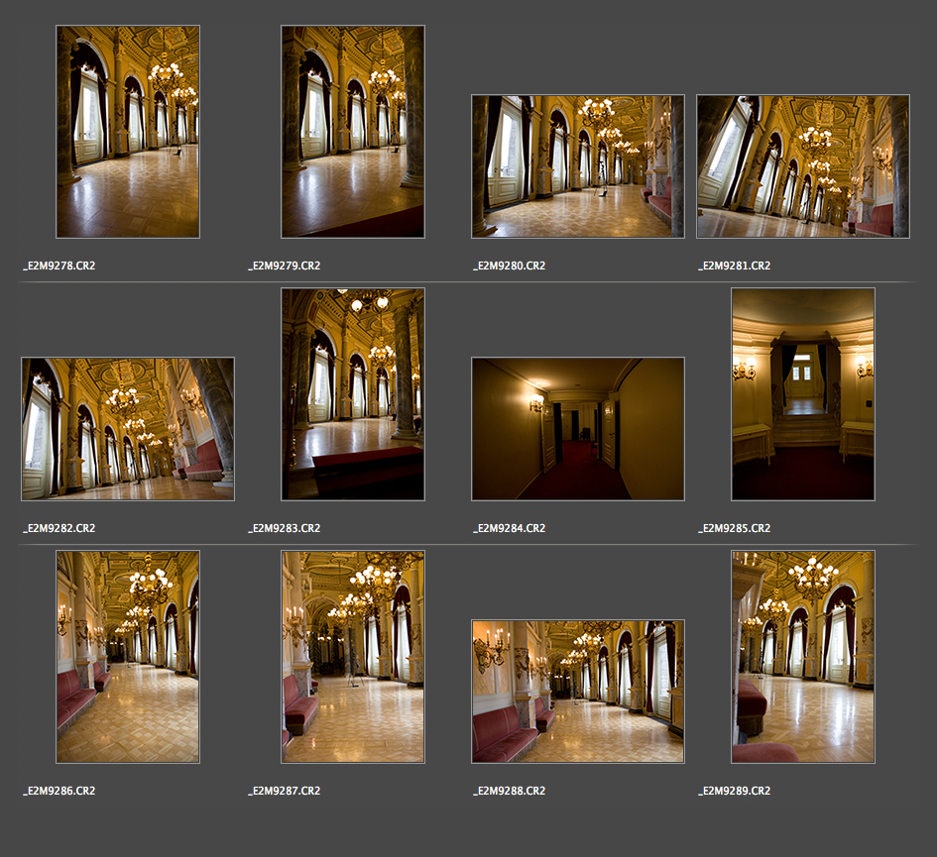The image size is (937, 857).
Task: Pick the _E2M9281.CR2 tilted hall thumbnail
Action: click(803, 166)
